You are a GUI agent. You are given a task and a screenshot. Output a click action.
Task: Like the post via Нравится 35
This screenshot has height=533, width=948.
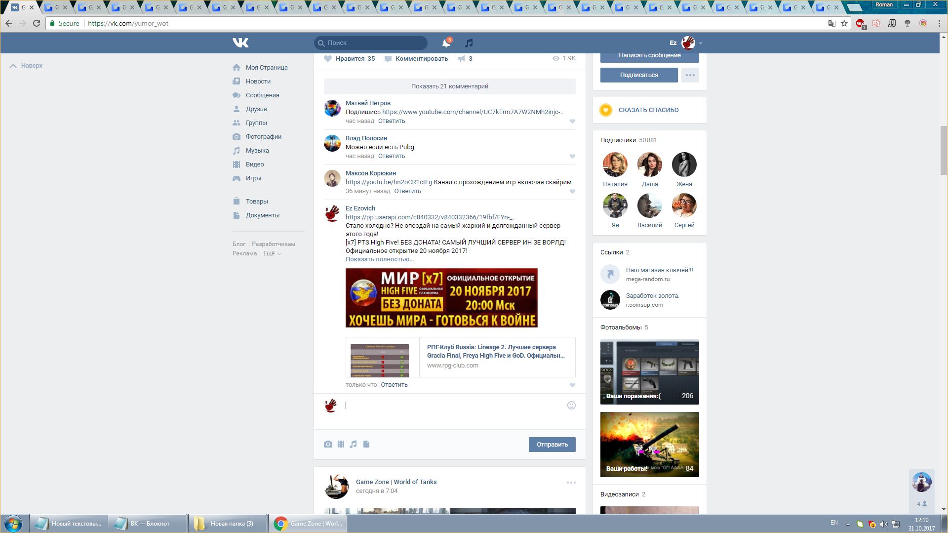point(350,59)
